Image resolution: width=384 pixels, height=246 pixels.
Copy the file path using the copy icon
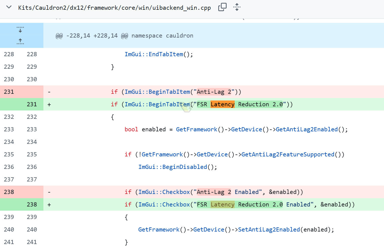click(222, 7)
